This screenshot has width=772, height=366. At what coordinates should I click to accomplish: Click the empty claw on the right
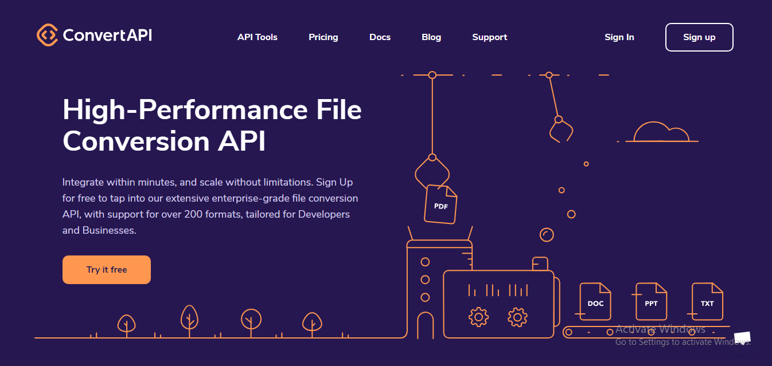(x=560, y=129)
